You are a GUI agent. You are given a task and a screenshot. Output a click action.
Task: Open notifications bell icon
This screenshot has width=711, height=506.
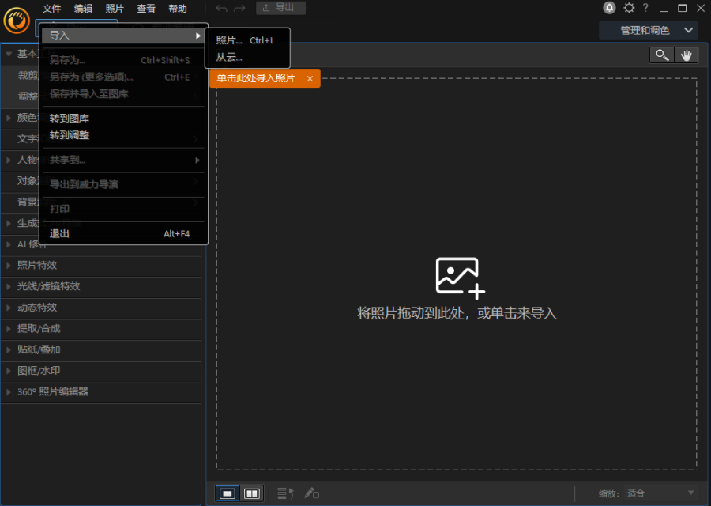[x=609, y=8]
